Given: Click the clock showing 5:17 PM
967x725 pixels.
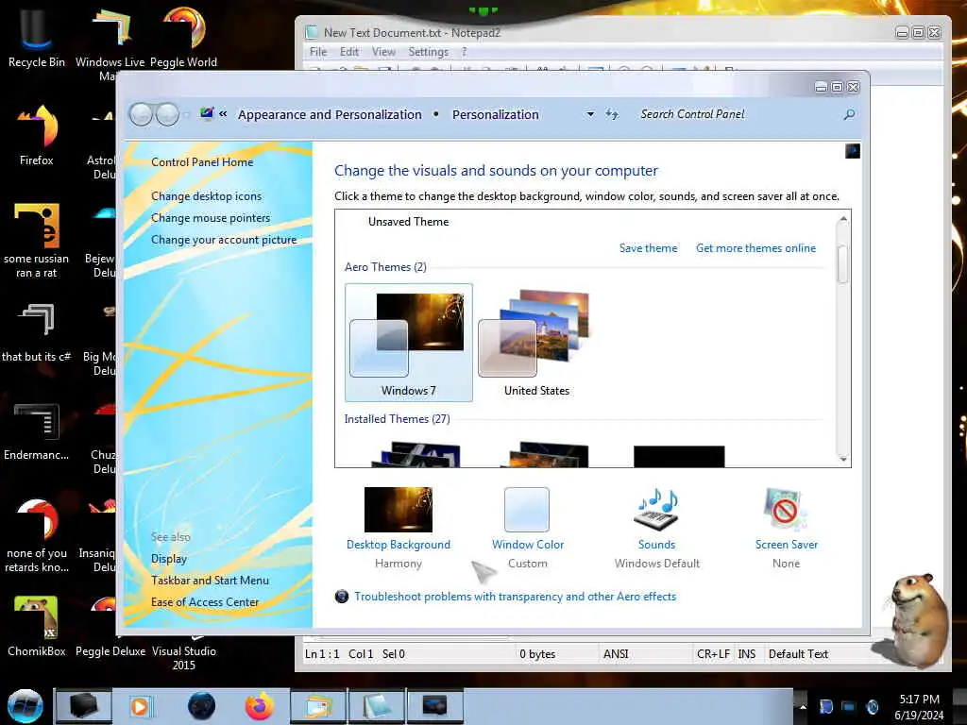Looking at the screenshot, I should tap(919, 707).
